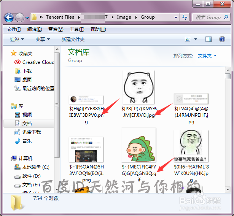
Task: Click the 本地磁盘 (C:) drive icon
Action: 18,167
